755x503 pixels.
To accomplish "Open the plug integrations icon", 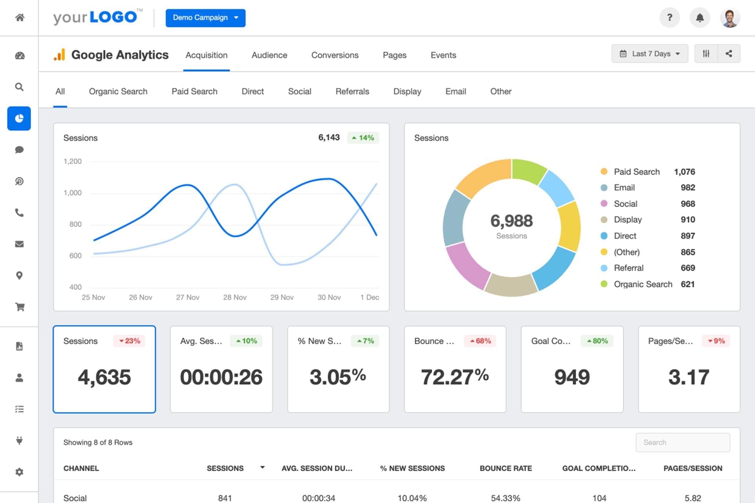I will point(19,441).
